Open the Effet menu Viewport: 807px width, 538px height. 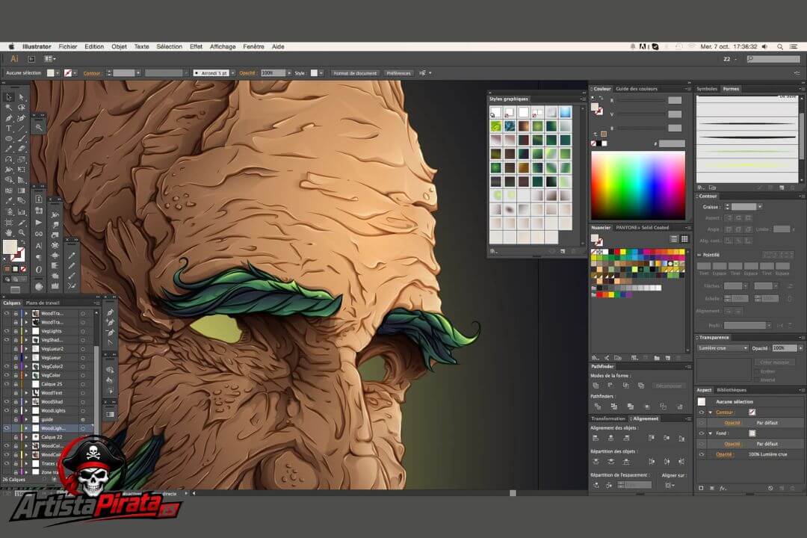[196, 46]
